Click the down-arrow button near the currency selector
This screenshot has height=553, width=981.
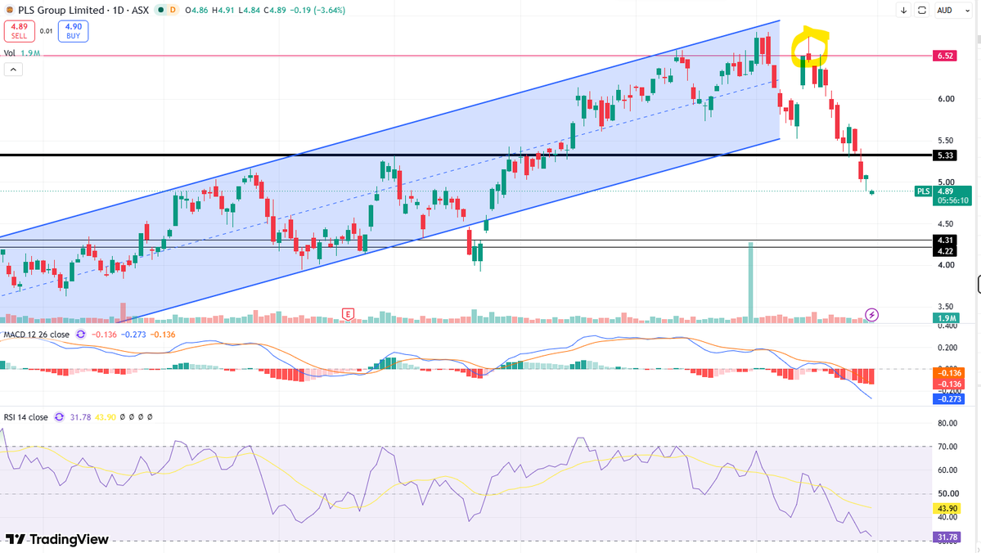(x=903, y=10)
